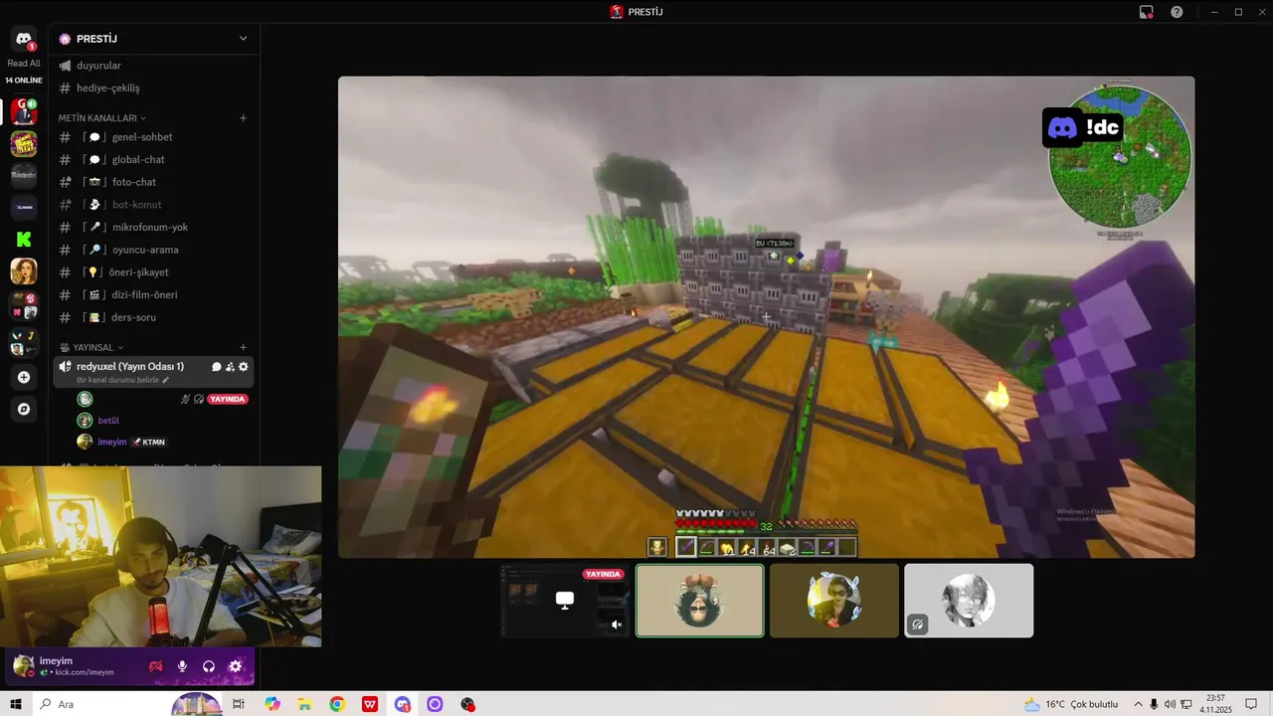This screenshot has height=716, width=1273.
Task: Launch Chrome from taskbar
Action: point(337,704)
